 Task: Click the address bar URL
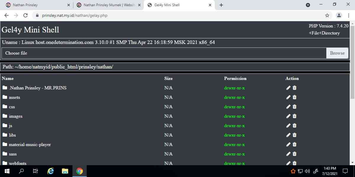75,15
